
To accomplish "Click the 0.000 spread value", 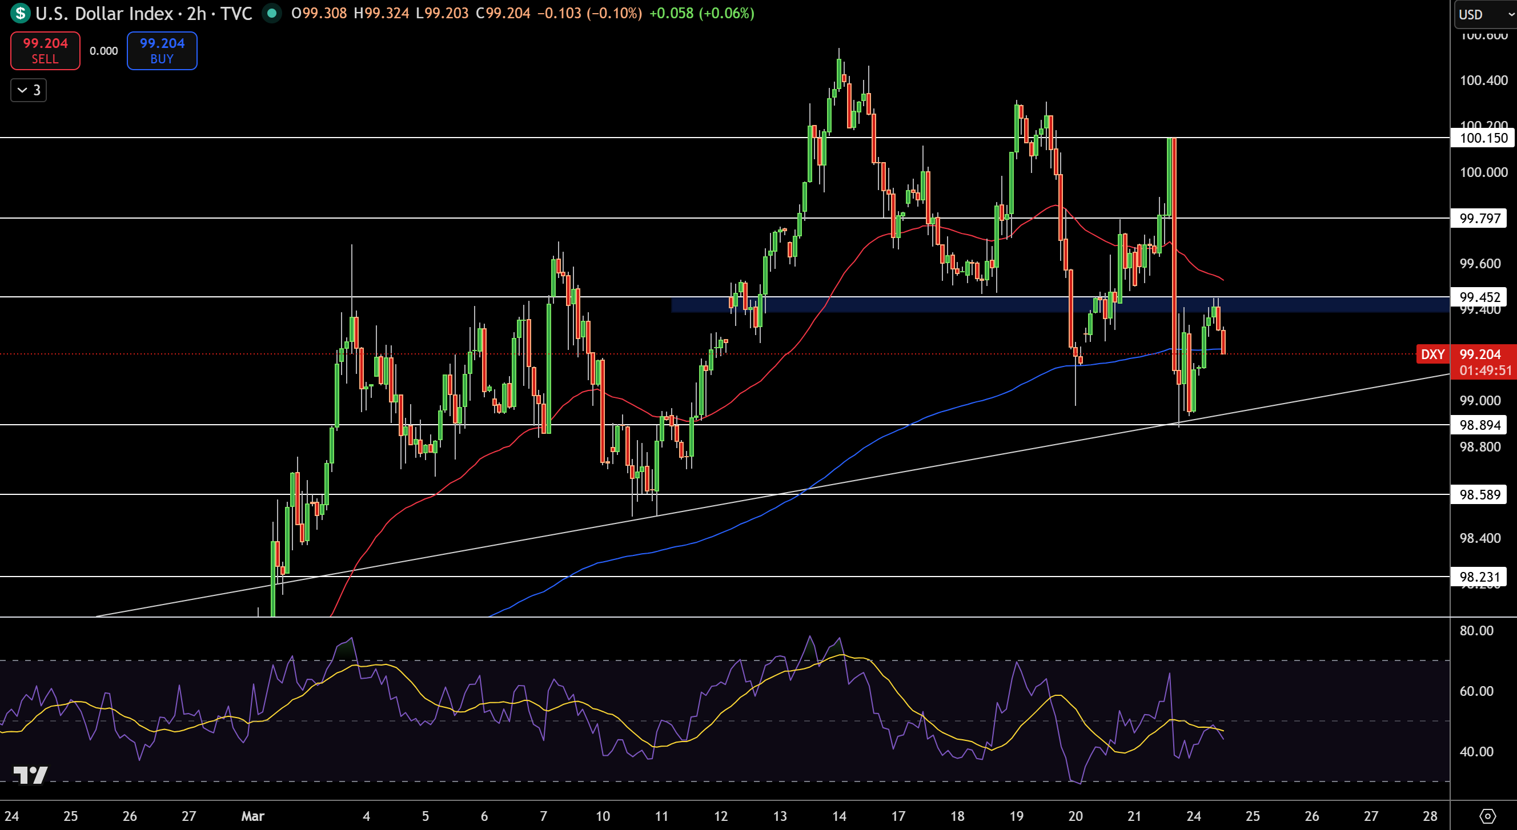I will pyautogui.click(x=103, y=51).
